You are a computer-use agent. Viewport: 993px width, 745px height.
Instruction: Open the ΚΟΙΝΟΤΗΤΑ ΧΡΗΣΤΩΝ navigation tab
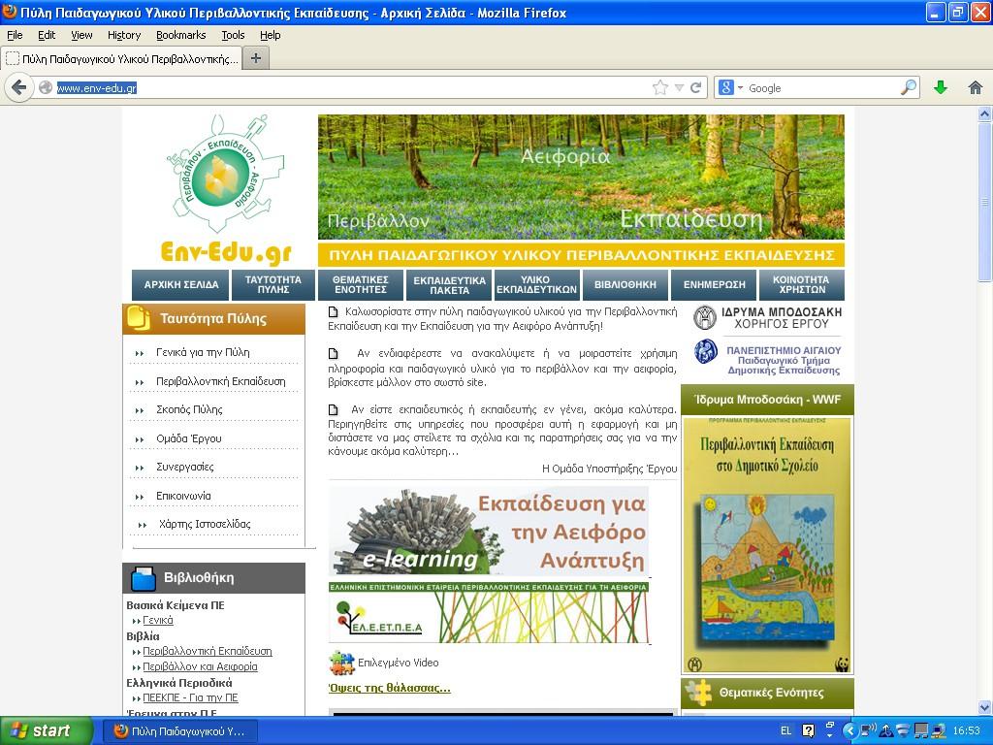[x=802, y=284]
